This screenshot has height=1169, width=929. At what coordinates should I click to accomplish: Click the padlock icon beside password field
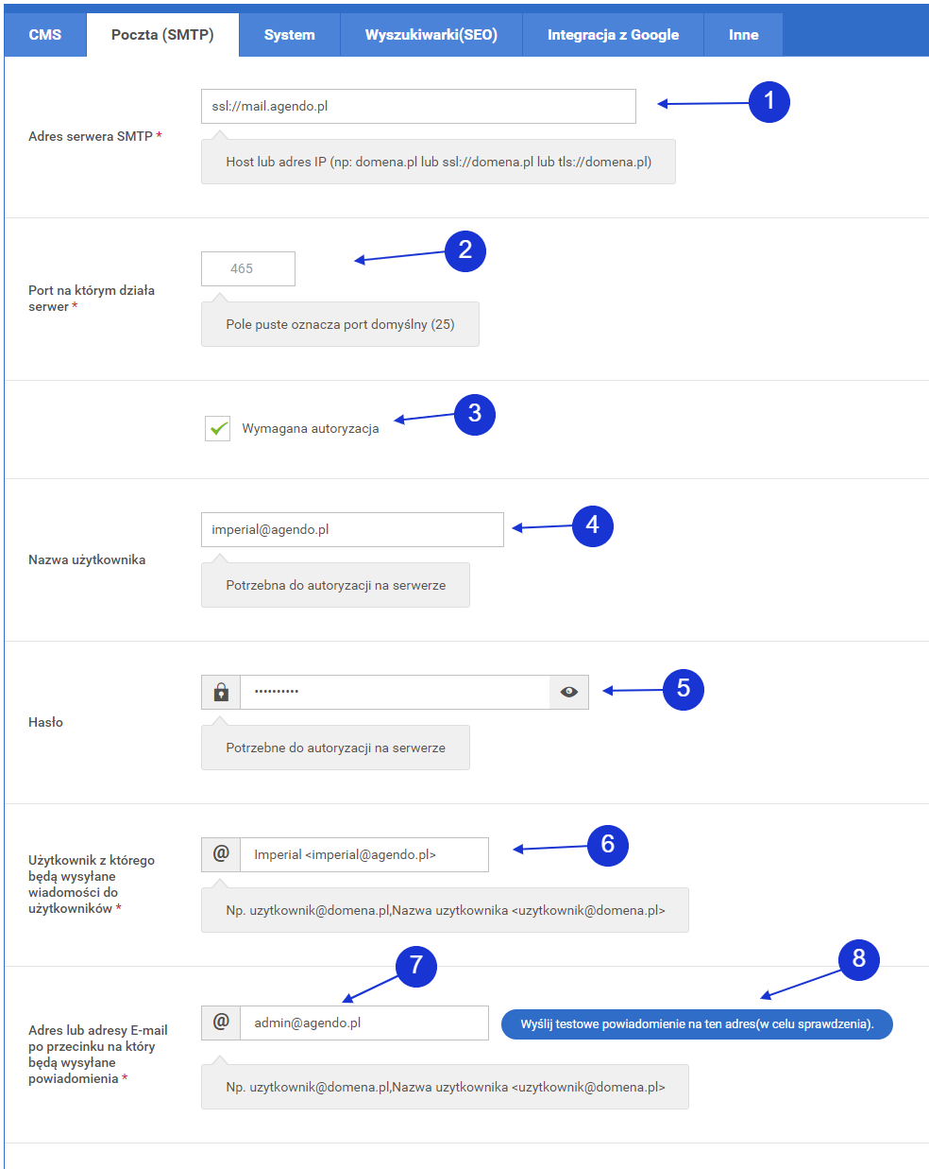pyautogui.click(x=221, y=692)
